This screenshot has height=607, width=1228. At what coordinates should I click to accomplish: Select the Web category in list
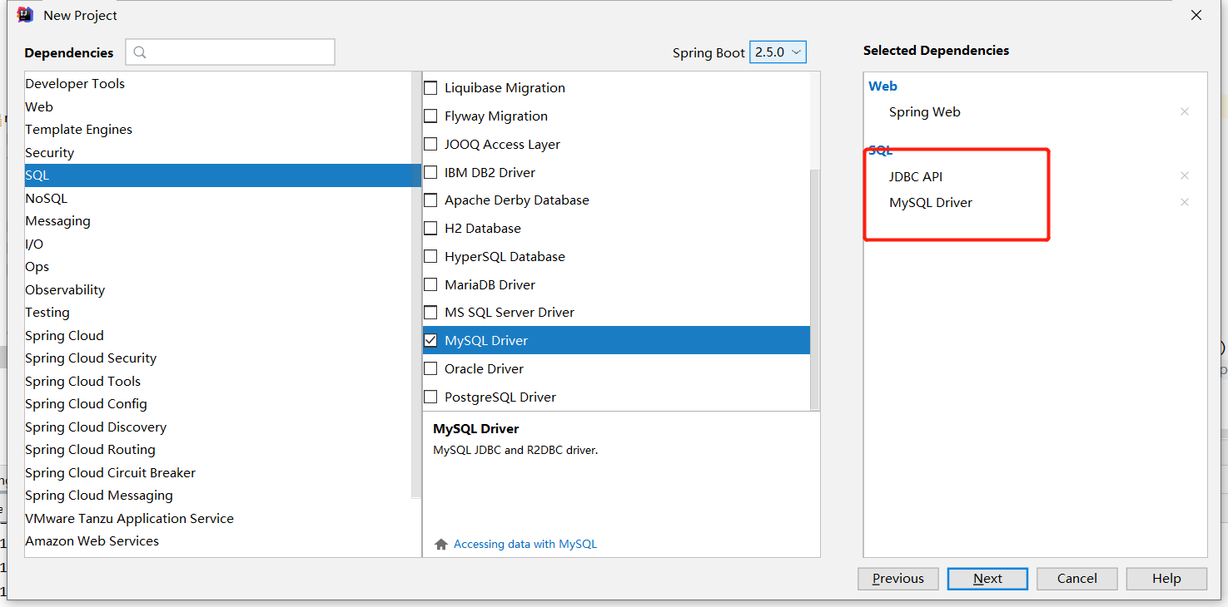[x=218, y=106]
